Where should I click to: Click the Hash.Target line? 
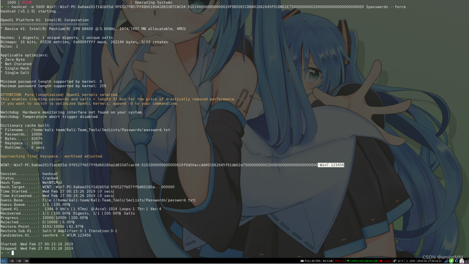click(x=87, y=187)
